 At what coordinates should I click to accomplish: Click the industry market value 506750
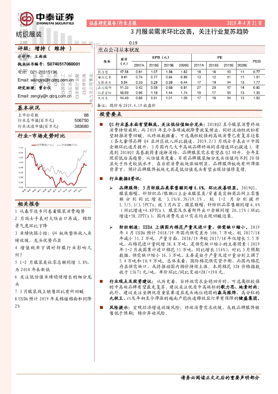(x=82, y=120)
